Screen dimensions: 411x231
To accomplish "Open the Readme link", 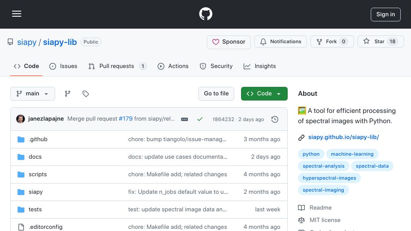I will pos(320,208).
